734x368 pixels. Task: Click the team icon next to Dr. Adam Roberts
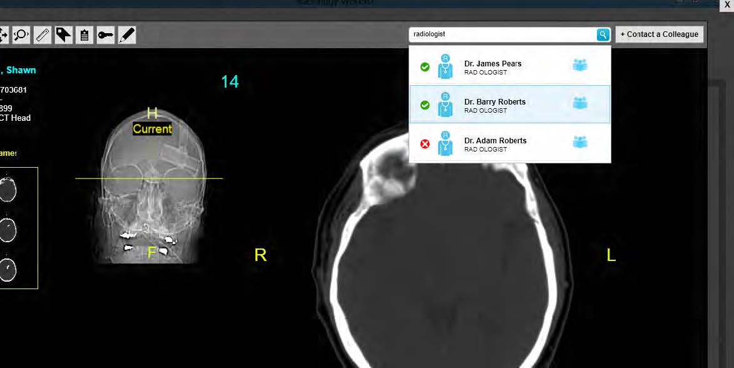click(x=579, y=141)
